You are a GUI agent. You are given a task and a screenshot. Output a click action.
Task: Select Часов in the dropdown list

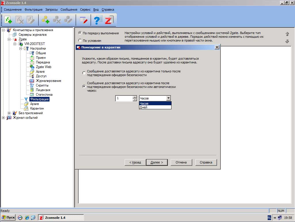(x=155, y=104)
